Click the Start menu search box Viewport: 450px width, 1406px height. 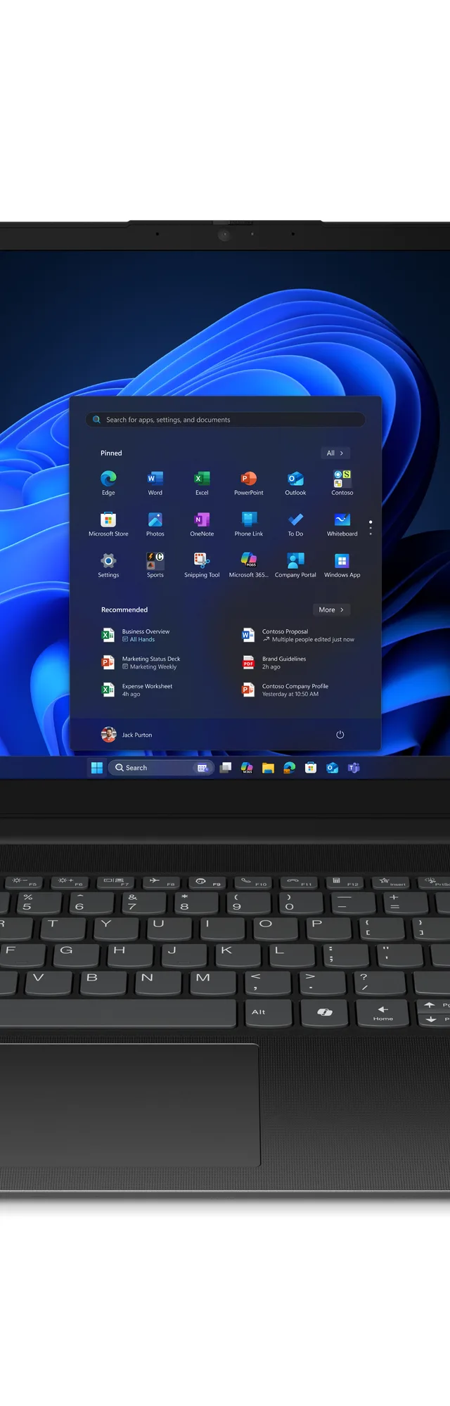tap(225, 420)
